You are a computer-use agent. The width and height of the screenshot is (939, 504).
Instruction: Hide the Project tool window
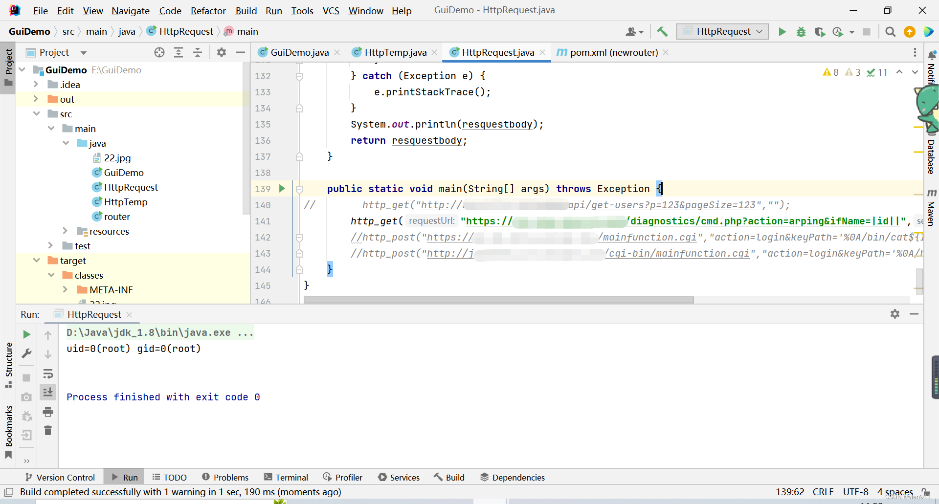click(240, 52)
